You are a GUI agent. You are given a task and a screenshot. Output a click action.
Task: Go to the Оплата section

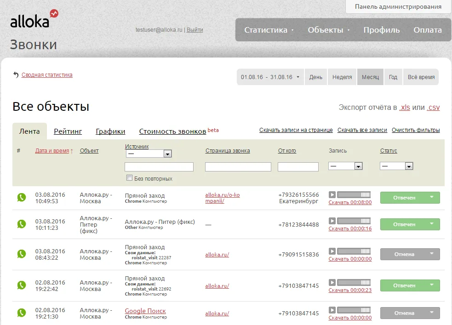tap(428, 30)
